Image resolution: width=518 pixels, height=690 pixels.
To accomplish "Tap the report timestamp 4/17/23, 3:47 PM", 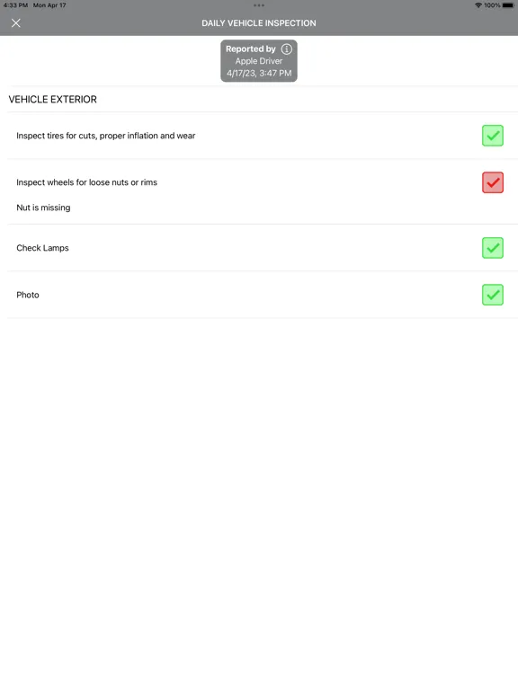I will click(x=259, y=73).
